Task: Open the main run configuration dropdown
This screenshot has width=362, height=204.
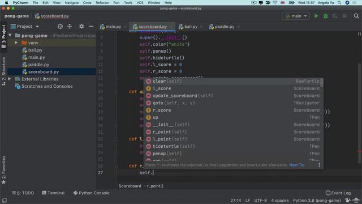Action: pyautogui.click(x=296, y=16)
